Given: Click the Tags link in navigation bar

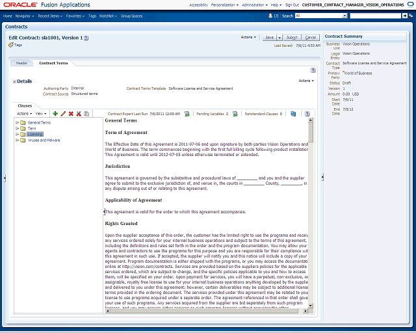Looking at the screenshot, I should [92, 16].
